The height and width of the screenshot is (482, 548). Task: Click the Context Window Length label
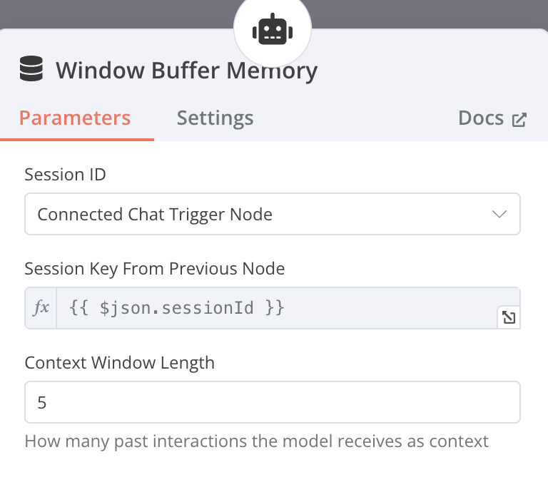119,362
